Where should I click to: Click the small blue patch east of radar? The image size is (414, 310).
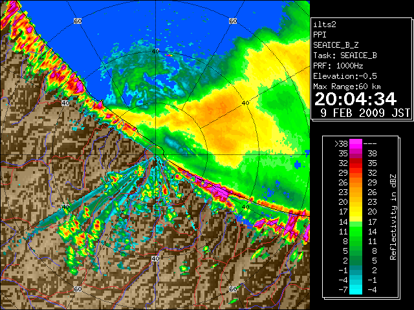click(298, 165)
